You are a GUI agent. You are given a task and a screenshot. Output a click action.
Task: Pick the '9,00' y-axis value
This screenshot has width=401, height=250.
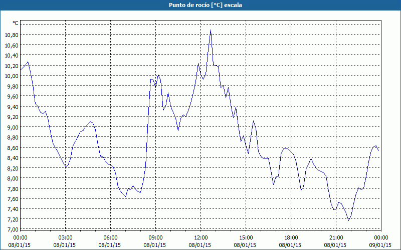point(13,127)
